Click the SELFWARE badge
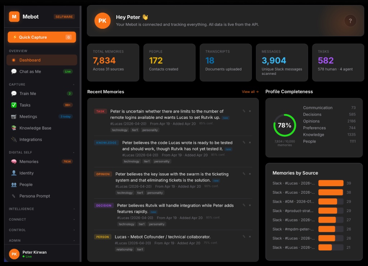Viewport: 368px width, 266px height. coord(64,17)
